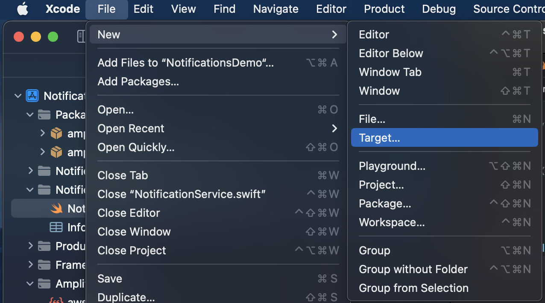Collapse the Amplify folder chevron
The width and height of the screenshot is (545, 303).
(x=30, y=284)
